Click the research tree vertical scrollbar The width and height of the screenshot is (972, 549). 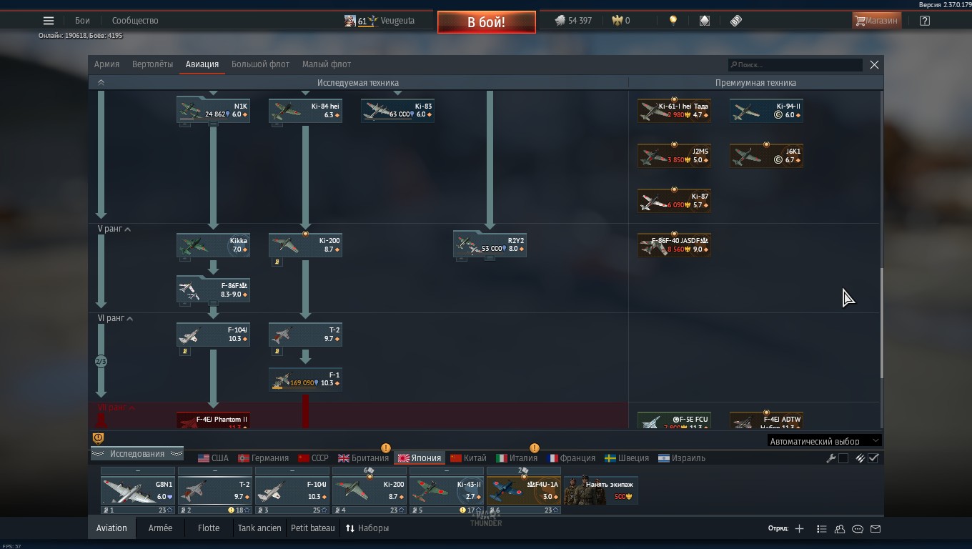[882, 323]
